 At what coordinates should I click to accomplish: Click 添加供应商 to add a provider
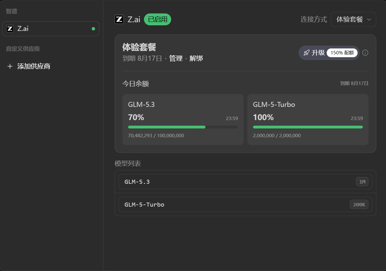tap(34, 66)
